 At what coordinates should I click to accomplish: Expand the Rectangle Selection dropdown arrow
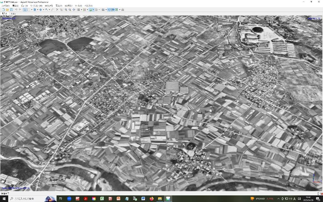32,10
